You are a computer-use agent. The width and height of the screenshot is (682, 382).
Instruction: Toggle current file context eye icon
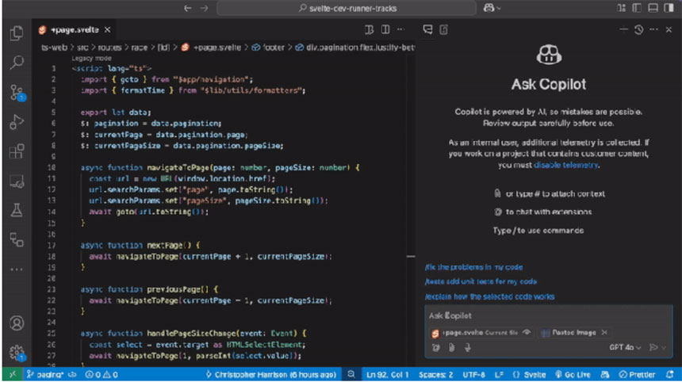pos(527,332)
